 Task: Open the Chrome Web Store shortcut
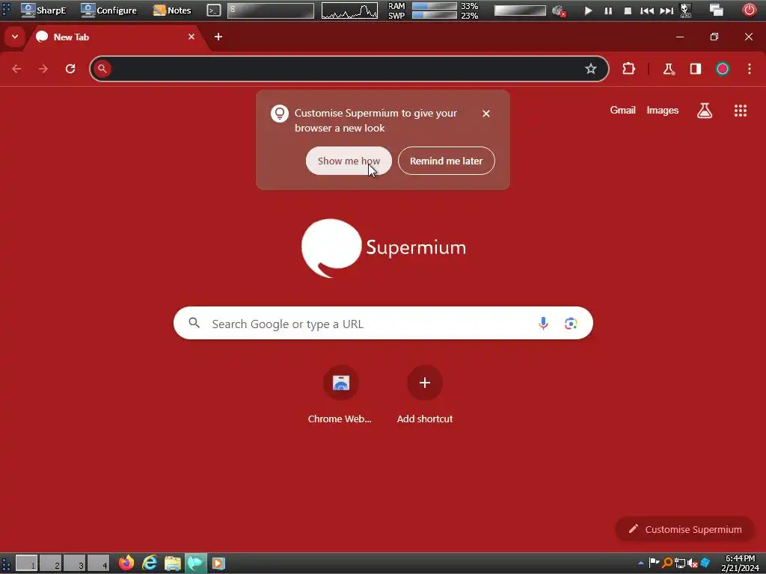tap(340, 395)
